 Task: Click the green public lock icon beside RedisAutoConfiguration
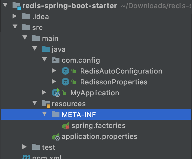tap(74, 71)
